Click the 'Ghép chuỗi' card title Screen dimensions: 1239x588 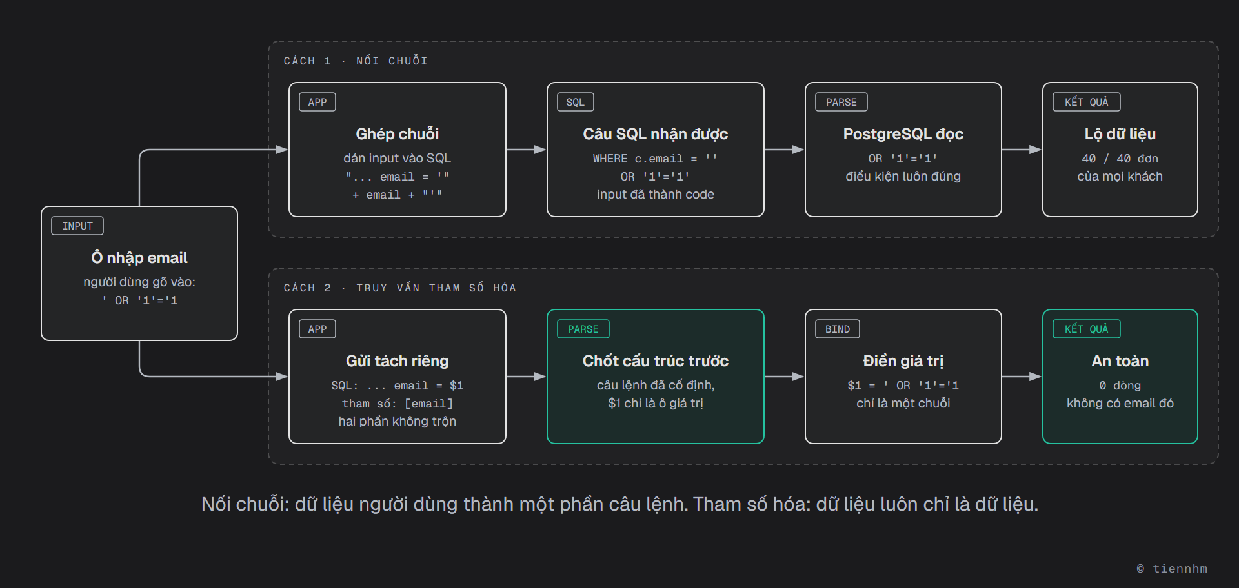398,134
